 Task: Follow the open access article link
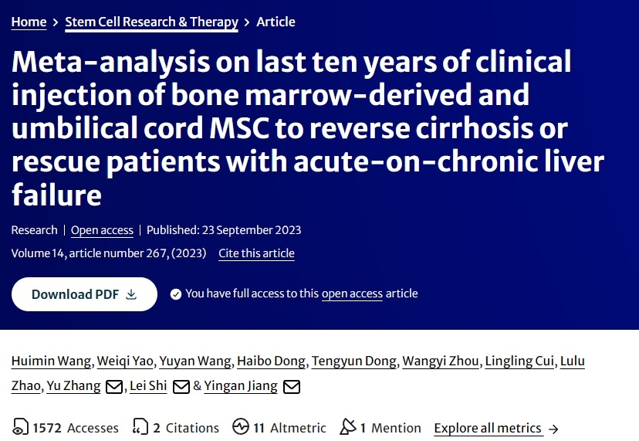point(352,293)
